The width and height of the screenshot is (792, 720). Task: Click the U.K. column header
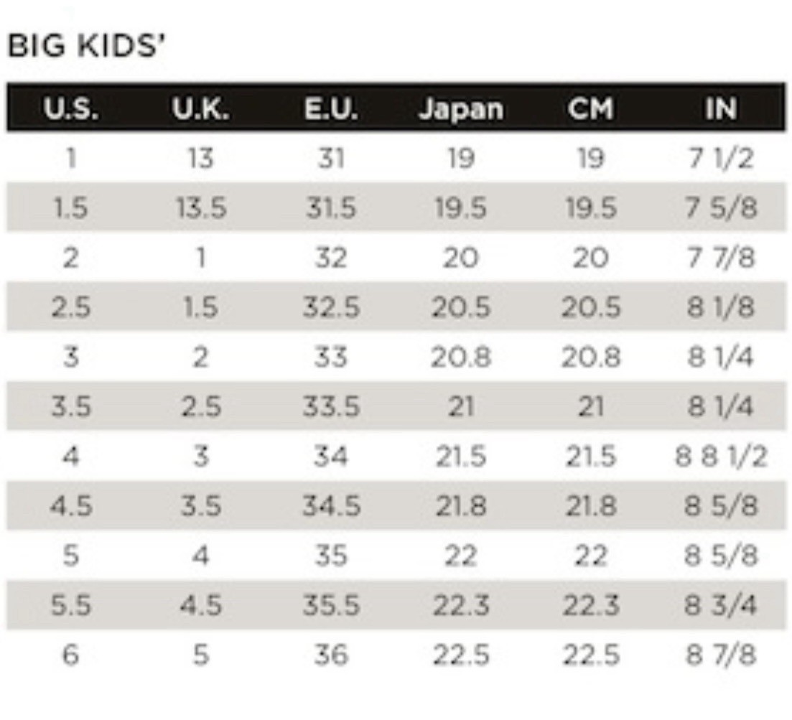click(x=200, y=108)
